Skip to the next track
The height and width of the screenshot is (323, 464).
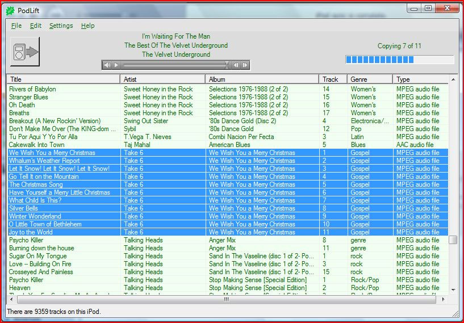point(245,65)
